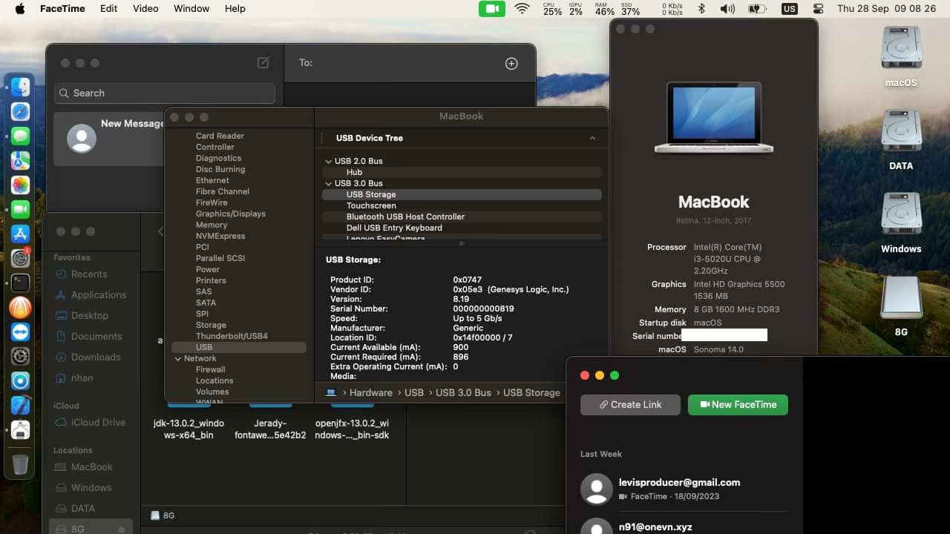Open the Help menu

[235, 9]
